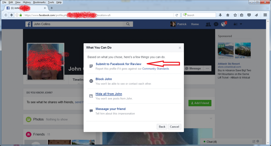This screenshot has width=271, height=146.
Task: Click the site identity lock icon
Action: pyautogui.click(x=21, y=15)
